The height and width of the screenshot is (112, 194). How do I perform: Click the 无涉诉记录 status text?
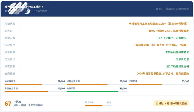click(x=182, y=59)
